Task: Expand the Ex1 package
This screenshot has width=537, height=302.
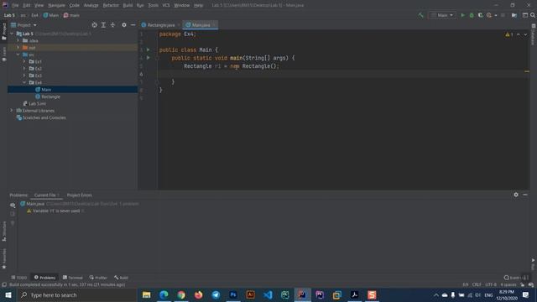Action: coord(24,61)
